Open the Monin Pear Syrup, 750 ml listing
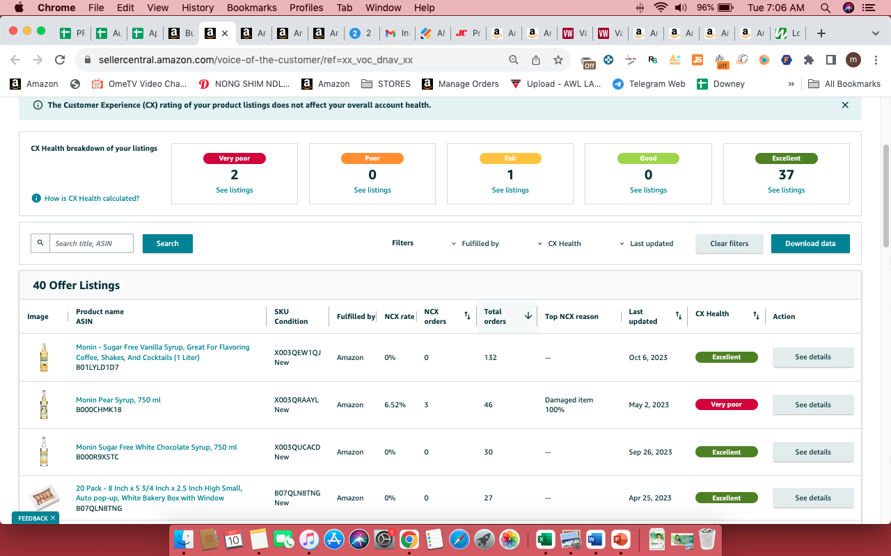Screen dimensions: 891x556 coord(118,400)
